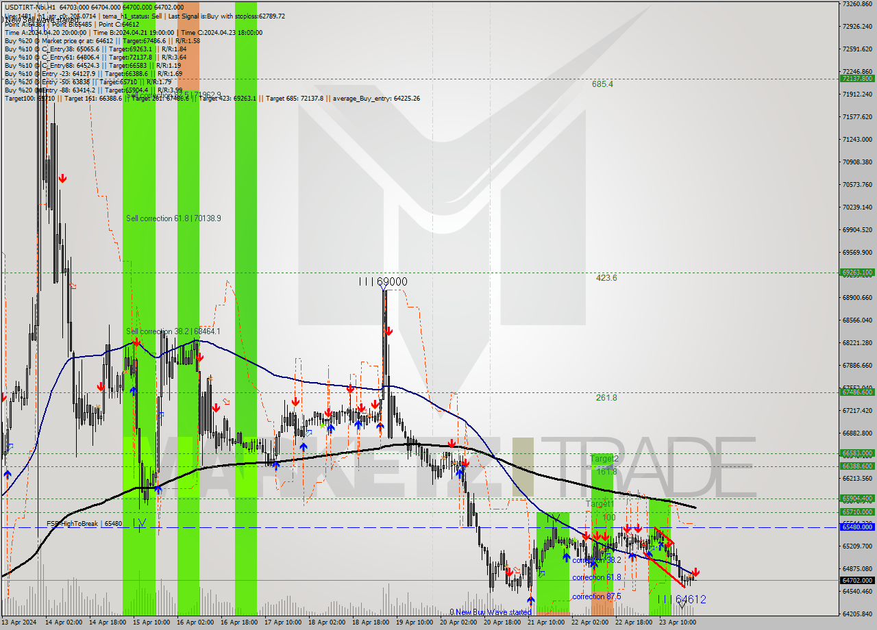Click the blue 65480.000 price tag
The image size is (877, 630).
pos(857,527)
